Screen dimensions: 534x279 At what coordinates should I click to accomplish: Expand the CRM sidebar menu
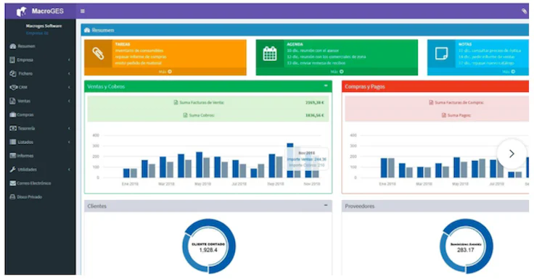pyautogui.click(x=40, y=88)
